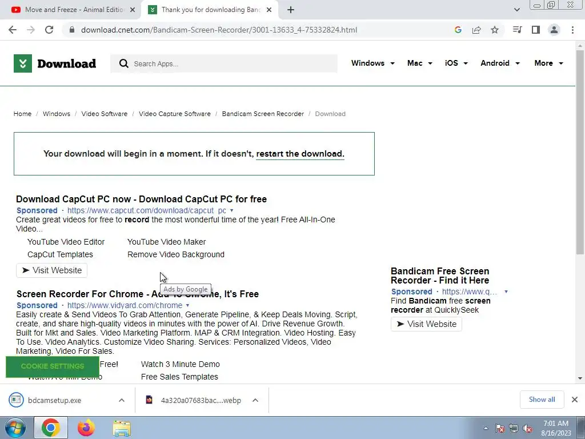585x439 pixels.
Task: Open the sidebar Bandicam ad options arrow
Action: [506, 292]
